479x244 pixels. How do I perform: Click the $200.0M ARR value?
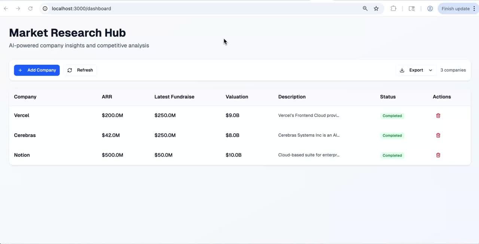point(112,115)
